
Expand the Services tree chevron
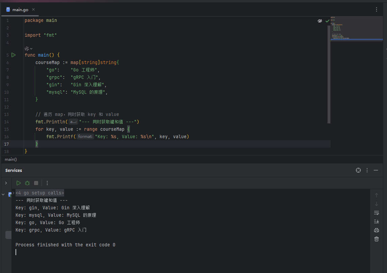[6, 183]
